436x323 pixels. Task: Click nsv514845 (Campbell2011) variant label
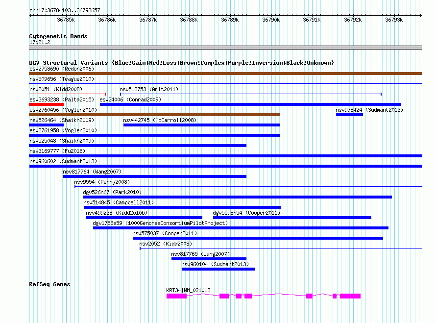tap(119, 202)
